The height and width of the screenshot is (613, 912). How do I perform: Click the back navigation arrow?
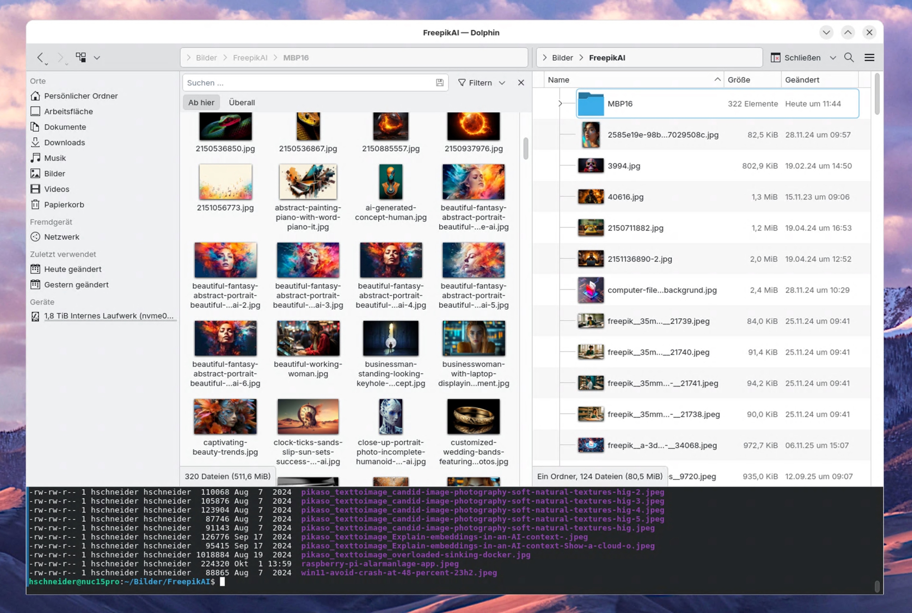(40, 57)
